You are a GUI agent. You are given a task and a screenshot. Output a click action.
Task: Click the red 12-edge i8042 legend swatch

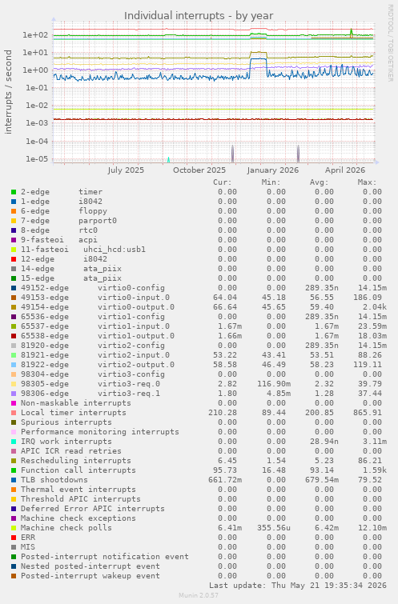coord(14,259)
